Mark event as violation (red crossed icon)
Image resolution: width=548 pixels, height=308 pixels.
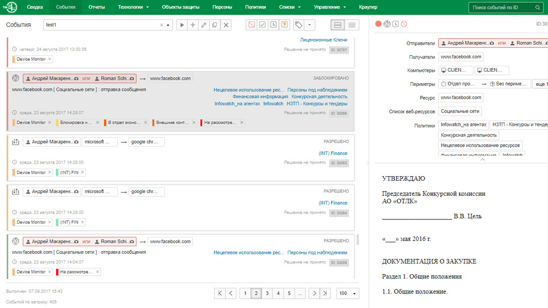[x=252, y=25]
